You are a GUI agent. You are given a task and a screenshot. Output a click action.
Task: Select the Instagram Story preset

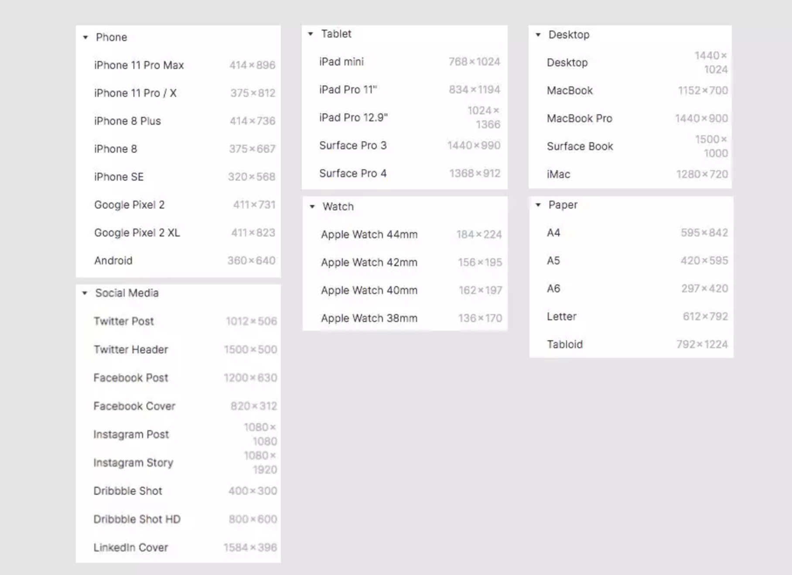point(178,463)
